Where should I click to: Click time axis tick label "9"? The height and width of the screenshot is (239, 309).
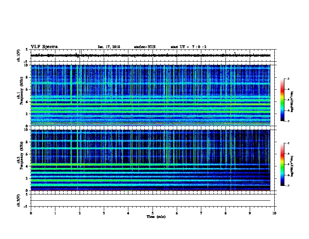(250, 213)
